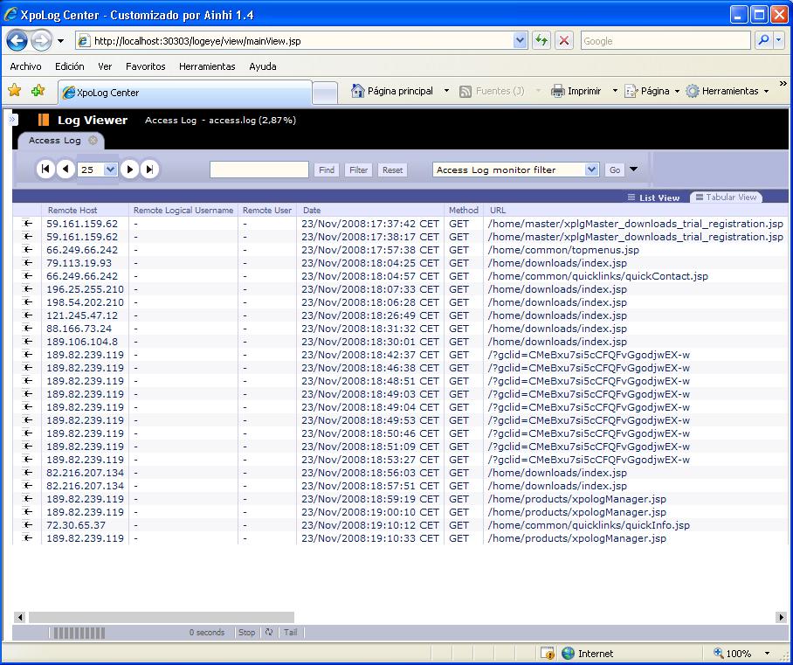The height and width of the screenshot is (665, 793).
Task: Click the browser Forward button
Action: 41,40
